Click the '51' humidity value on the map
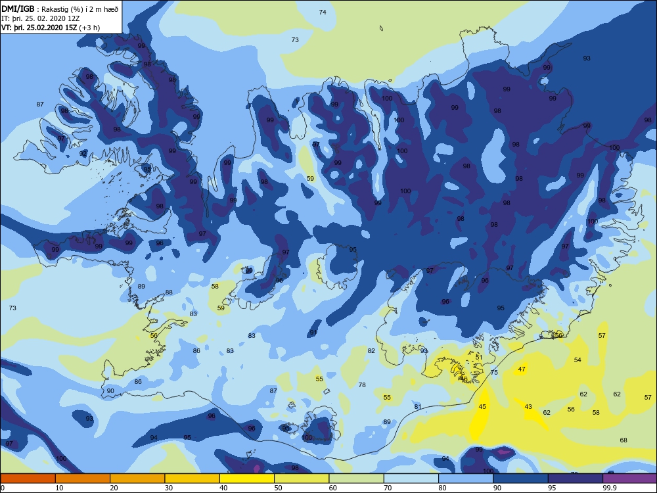 click(479, 358)
